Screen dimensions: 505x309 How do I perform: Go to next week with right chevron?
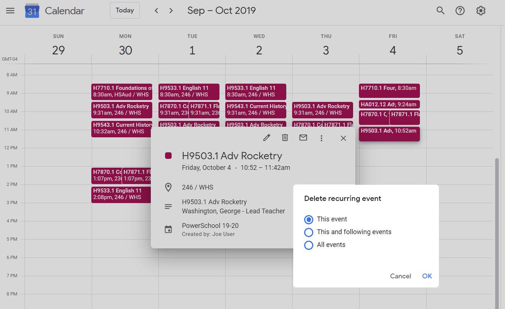[x=171, y=10]
